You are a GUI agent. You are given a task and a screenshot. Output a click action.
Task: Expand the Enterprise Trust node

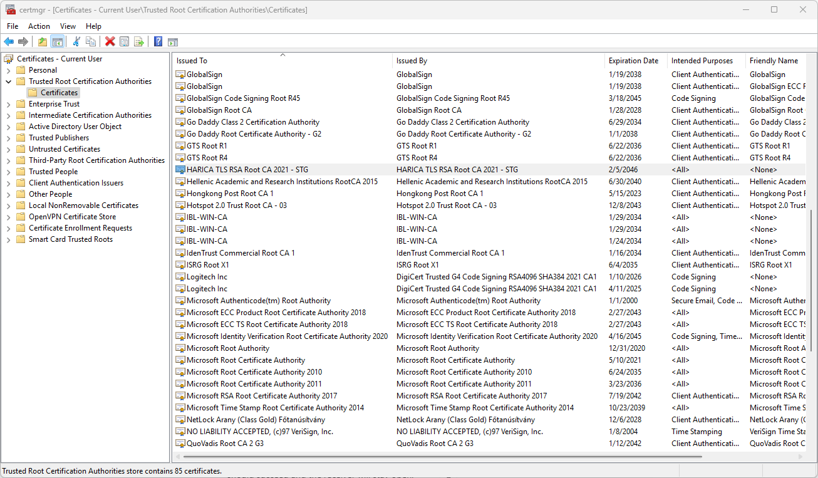[9, 104]
